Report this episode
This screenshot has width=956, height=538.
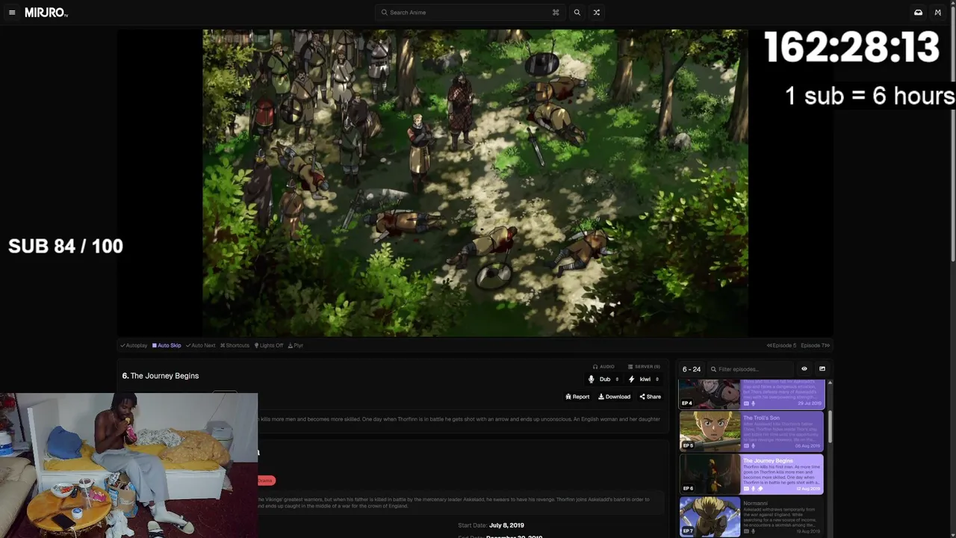(577, 397)
